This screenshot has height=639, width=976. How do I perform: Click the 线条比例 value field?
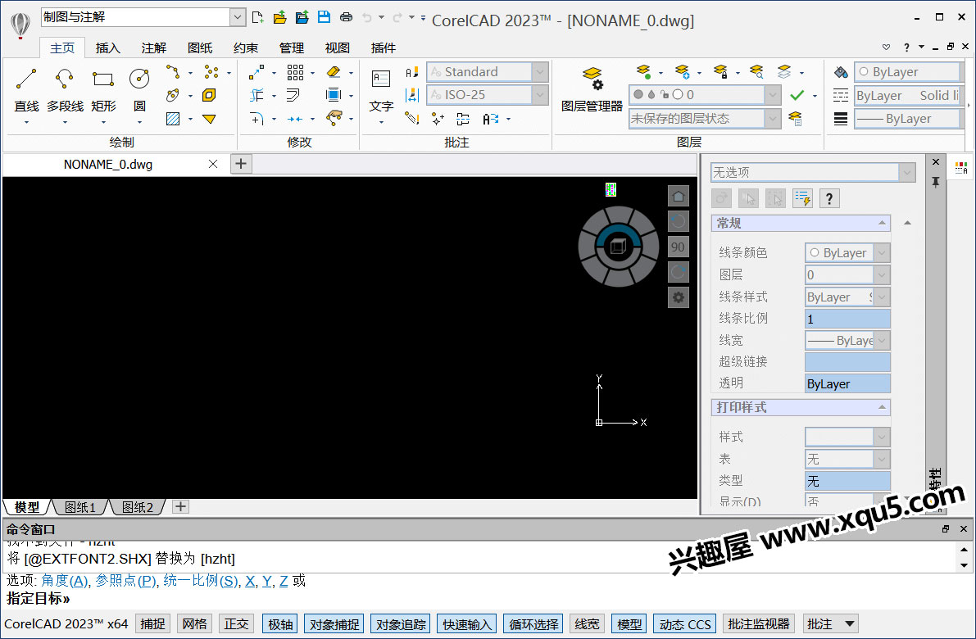[x=847, y=319]
